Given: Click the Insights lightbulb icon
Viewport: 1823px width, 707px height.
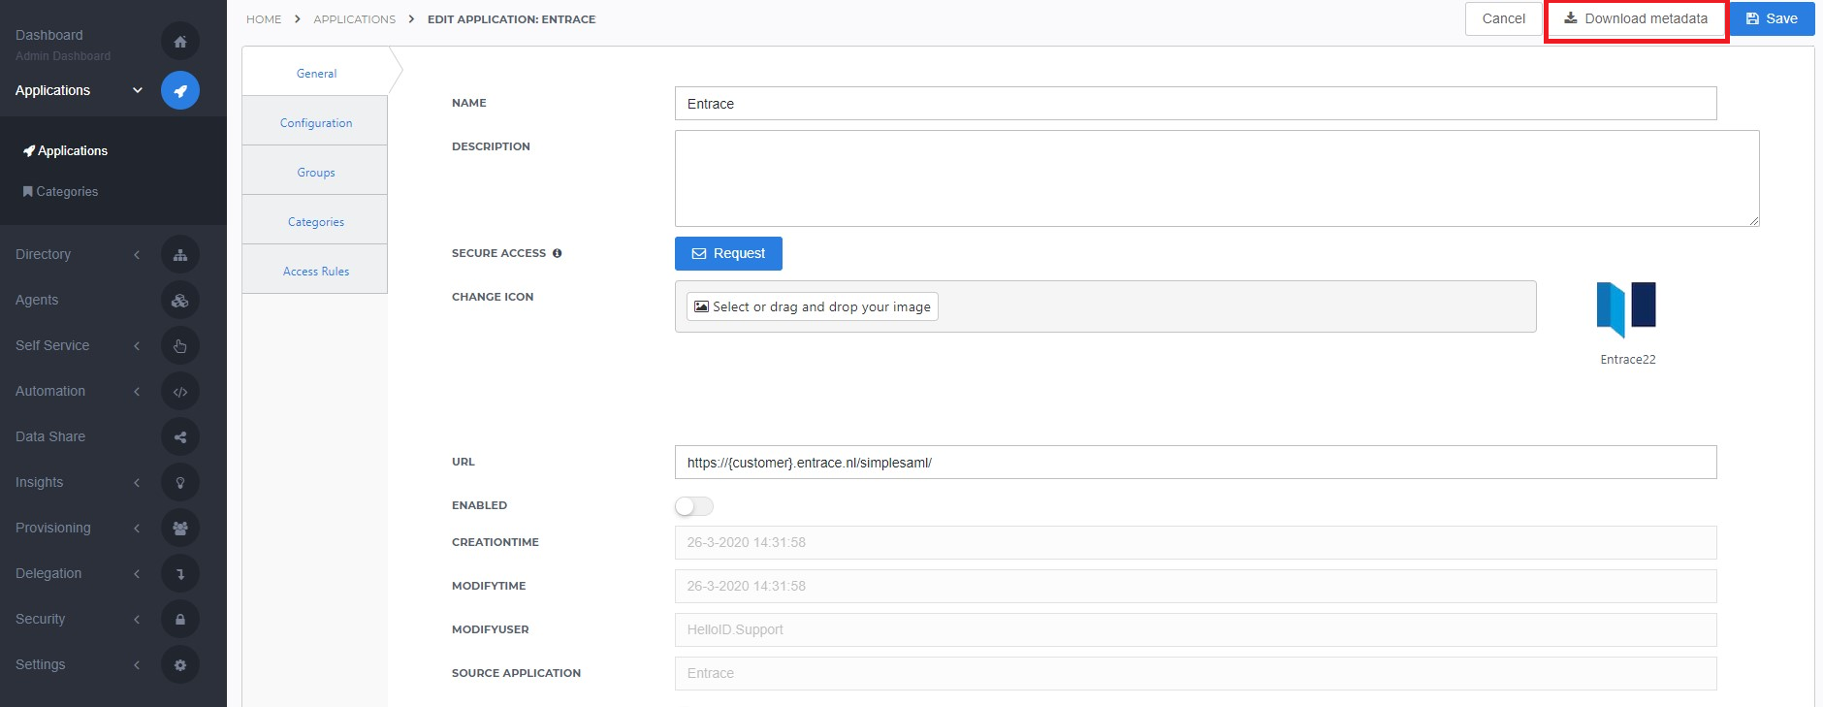Looking at the screenshot, I should pyautogui.click(x=180, y=483).
